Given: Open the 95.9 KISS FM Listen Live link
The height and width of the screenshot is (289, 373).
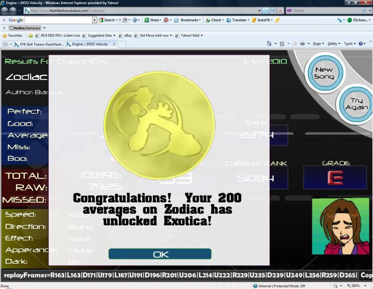Looking at the screenshot, I should [x=58, y=36].
